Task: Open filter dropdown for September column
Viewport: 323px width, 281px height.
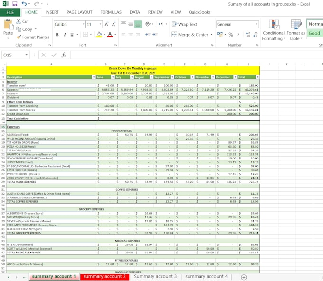Action: (x=172, y=77)
